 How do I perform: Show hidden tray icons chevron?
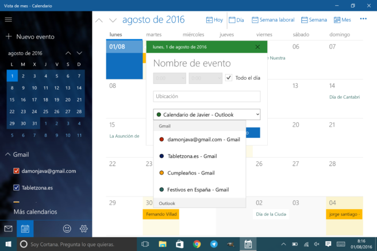click(283, 244)
